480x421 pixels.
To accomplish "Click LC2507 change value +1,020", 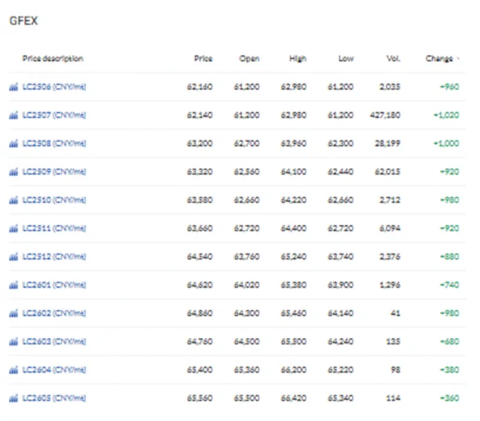I will coord(446,115).
